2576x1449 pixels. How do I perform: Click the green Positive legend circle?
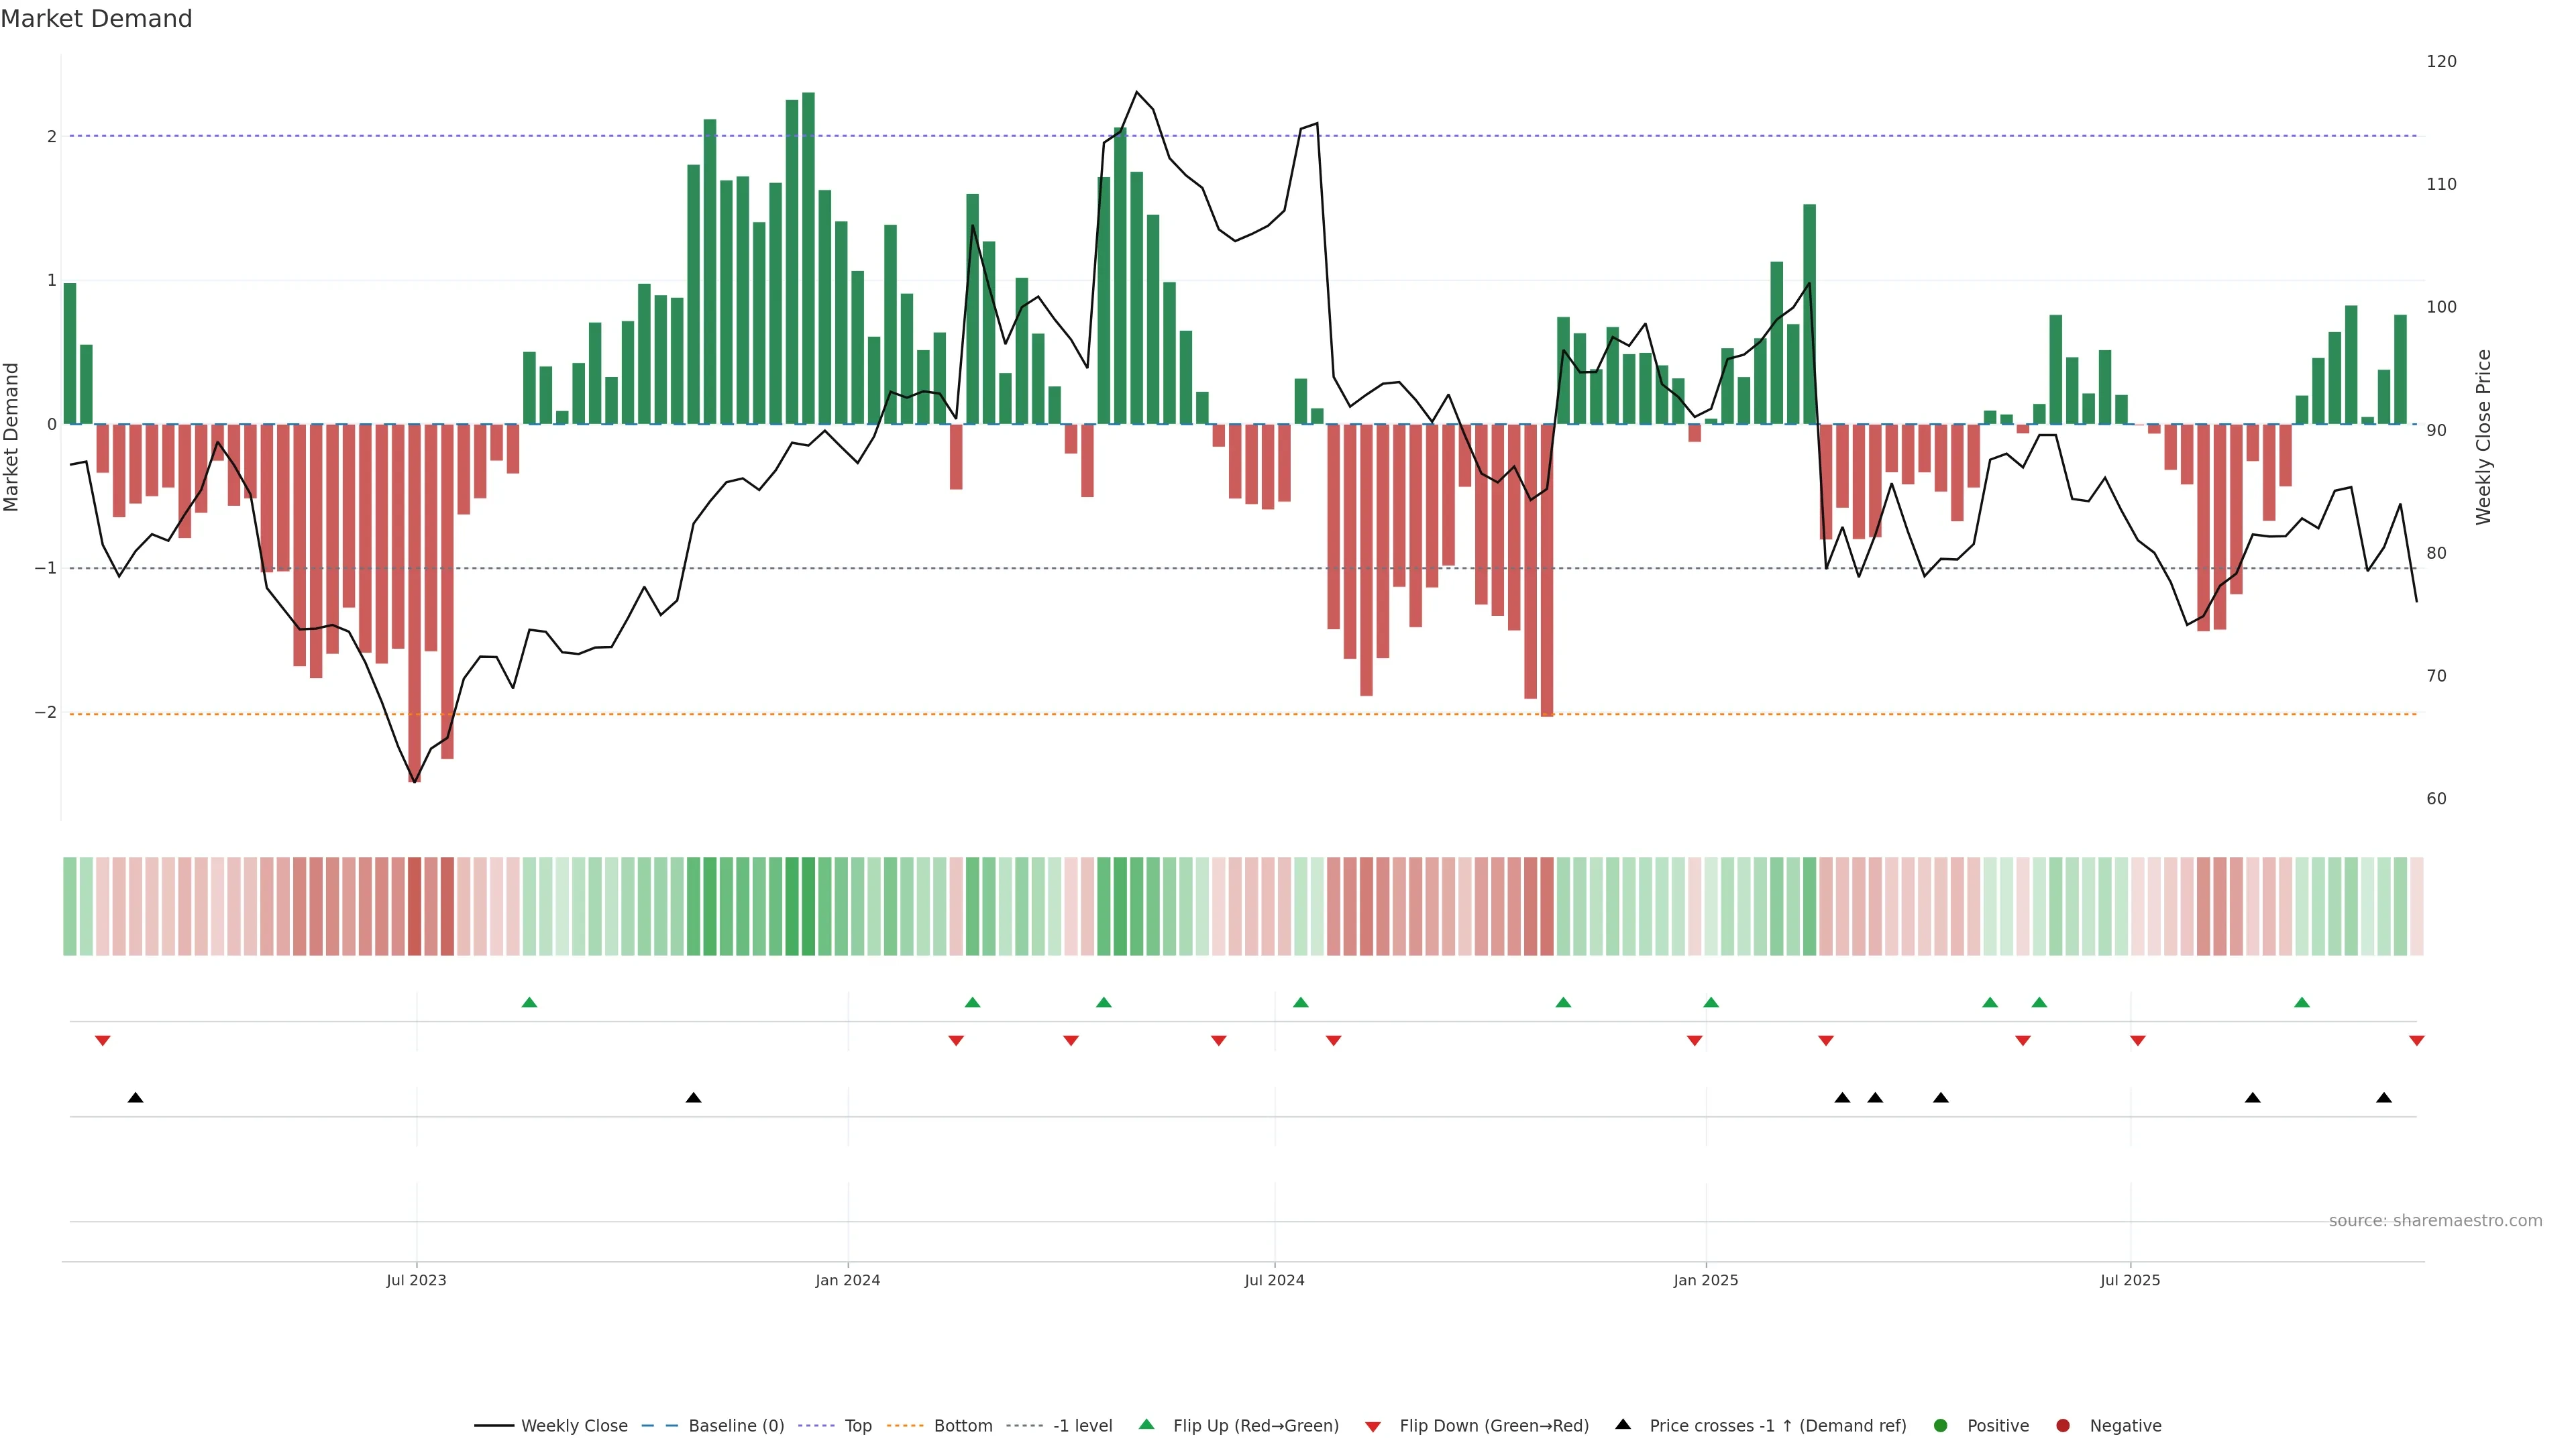1941,1425
